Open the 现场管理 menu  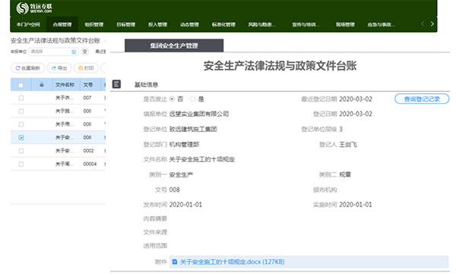[345, 25]
